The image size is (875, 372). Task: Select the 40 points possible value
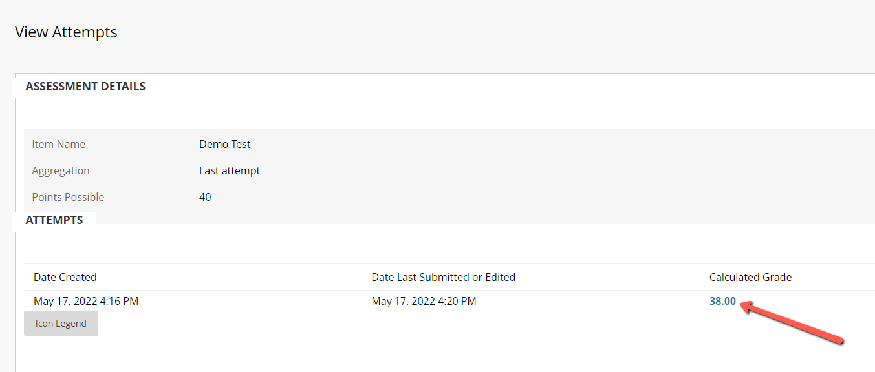pyautogui.click(x=205, y=197)
